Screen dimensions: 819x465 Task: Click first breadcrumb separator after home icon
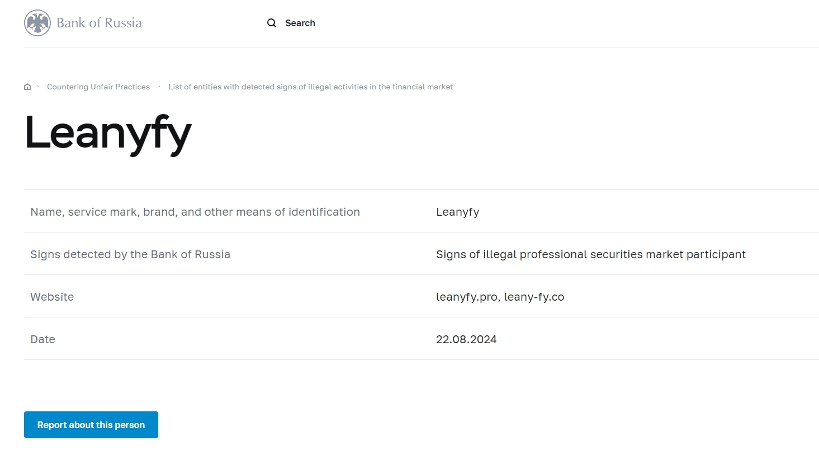pos(38,87)
